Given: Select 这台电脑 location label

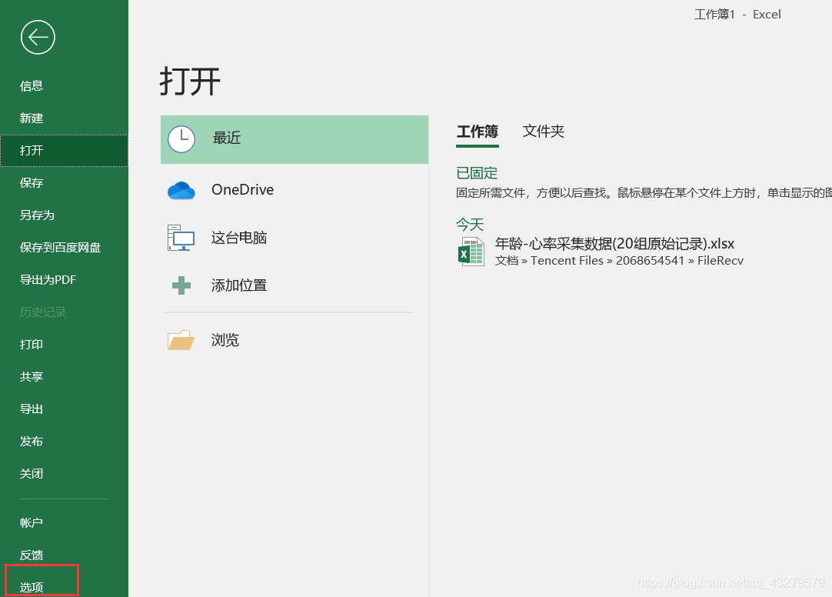Looking at the screenshot, I should tap(239, 238).
